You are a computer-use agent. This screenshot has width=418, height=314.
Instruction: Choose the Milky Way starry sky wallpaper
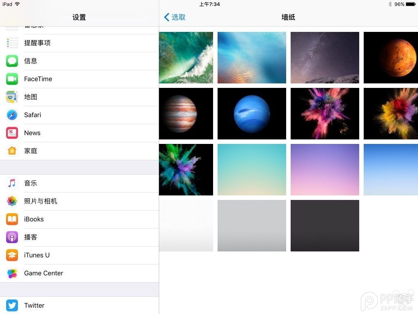coord(325,58)
